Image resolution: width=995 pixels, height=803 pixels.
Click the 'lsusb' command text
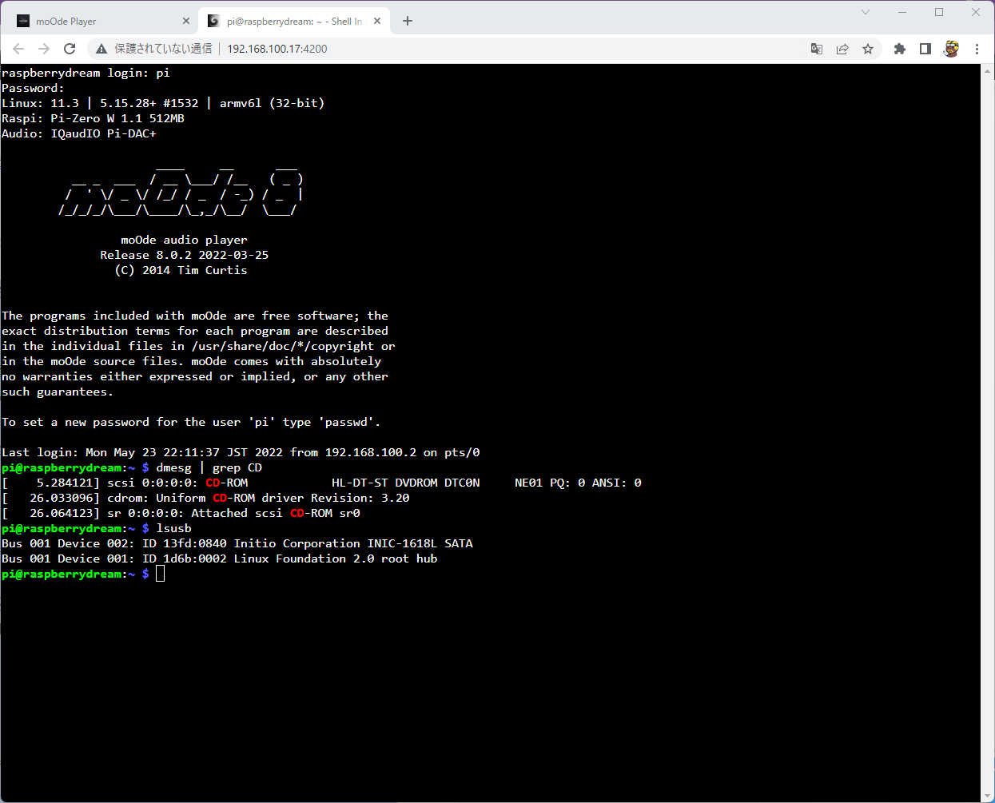point(173,528)
